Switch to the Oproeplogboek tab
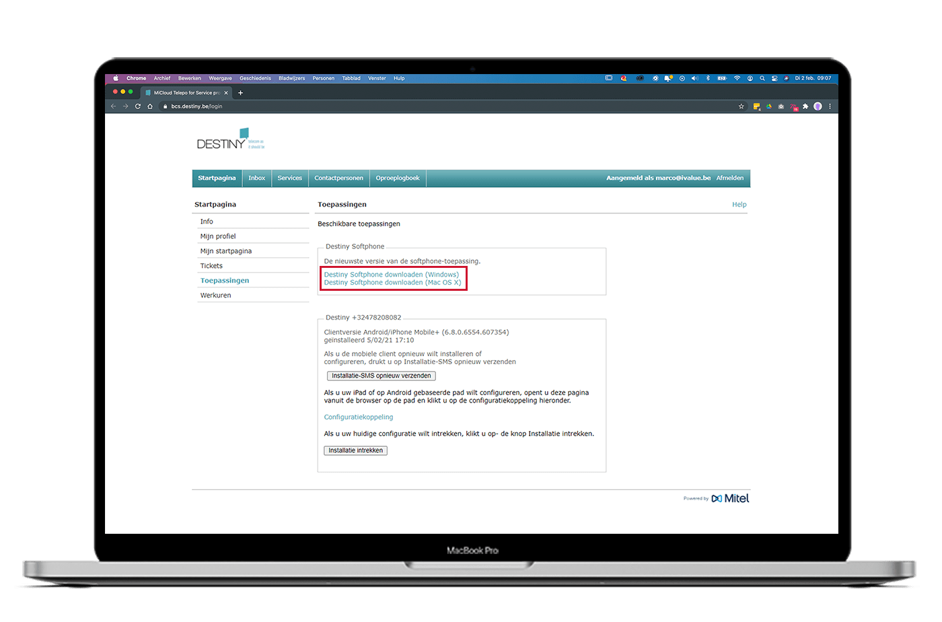 [x=398, y=178]
